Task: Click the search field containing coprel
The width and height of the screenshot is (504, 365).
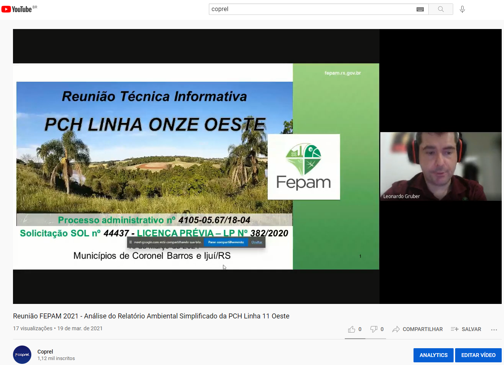Action: [311, 9]
